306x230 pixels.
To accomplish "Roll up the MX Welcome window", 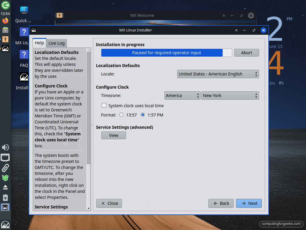I will tap(224, 16).
